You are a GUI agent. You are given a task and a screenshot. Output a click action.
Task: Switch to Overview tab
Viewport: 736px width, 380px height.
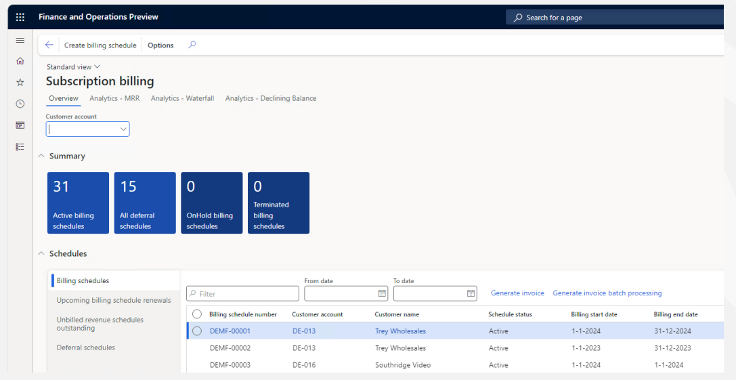(64, 98)
